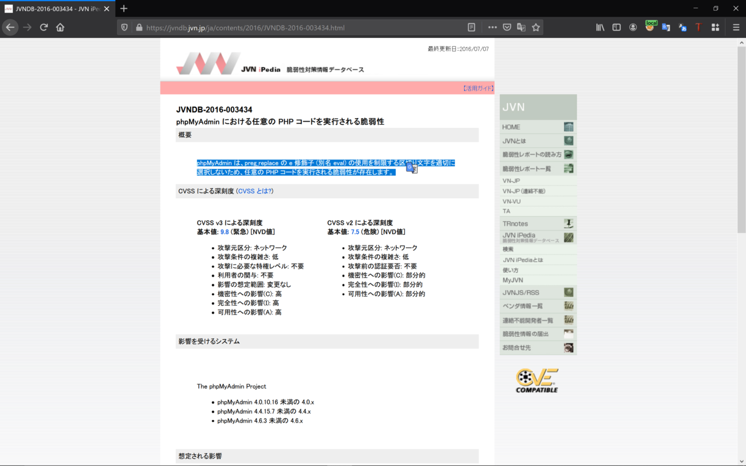The width and height of the screenshot is (746, 466).
Task: Click the account profile icon in toolbar
Action: tap(633, 27)
